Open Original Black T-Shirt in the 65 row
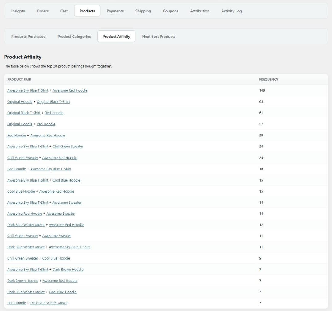 tap(53, 102)
